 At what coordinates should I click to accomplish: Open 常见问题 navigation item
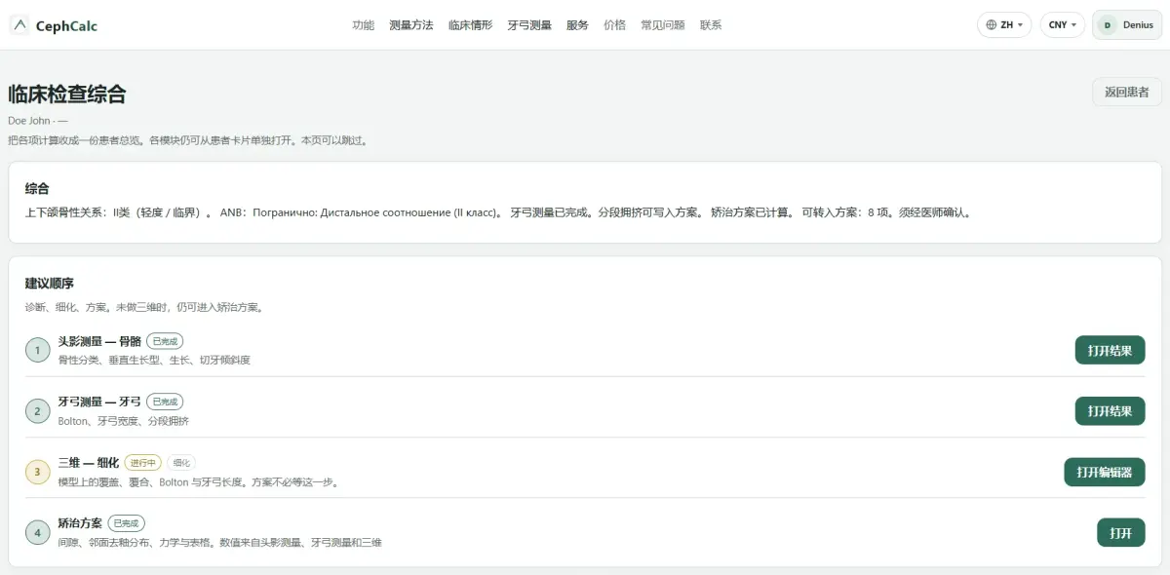[x=662, y=25]
